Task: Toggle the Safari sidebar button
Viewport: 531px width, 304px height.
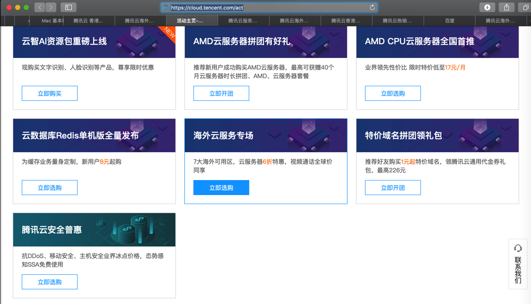Action: coord(68,7)
